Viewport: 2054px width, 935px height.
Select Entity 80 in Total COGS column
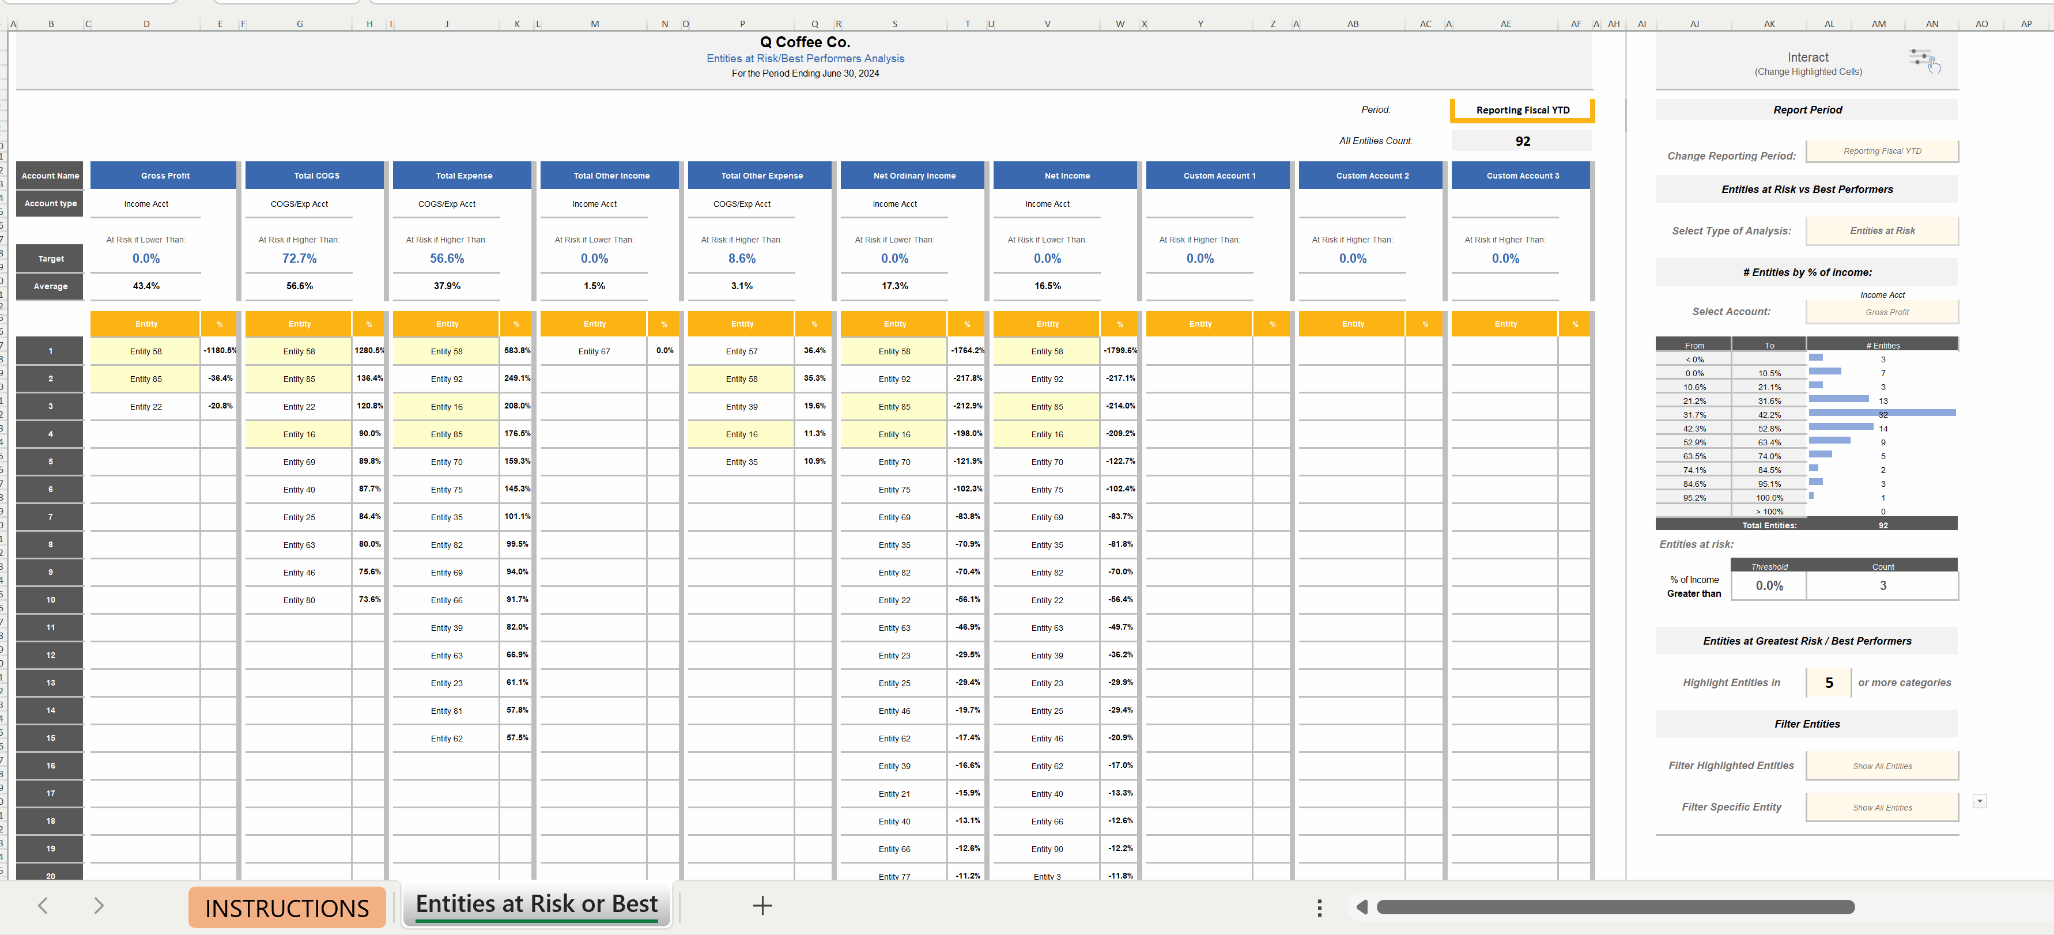[299, 600]
